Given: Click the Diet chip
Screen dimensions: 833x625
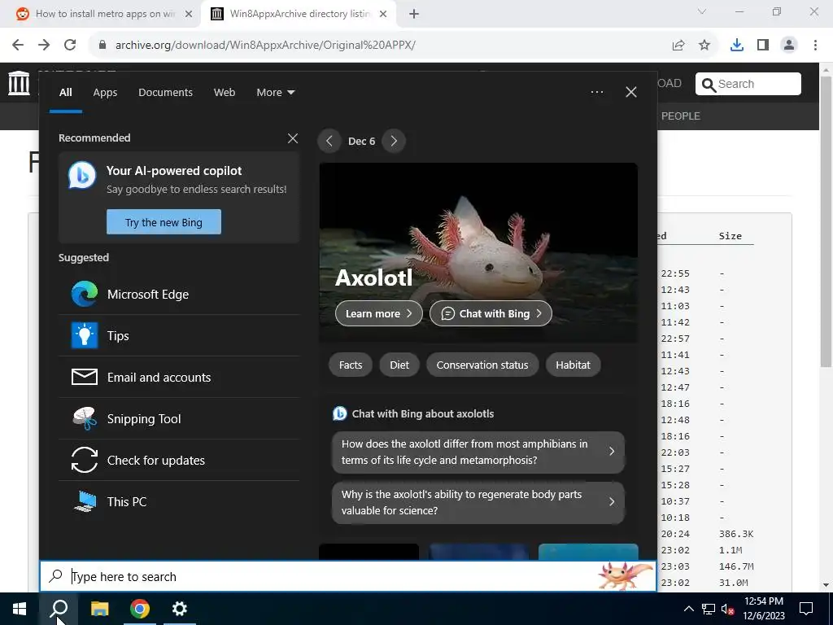Looking at the screenshot, I should point(399,365).
